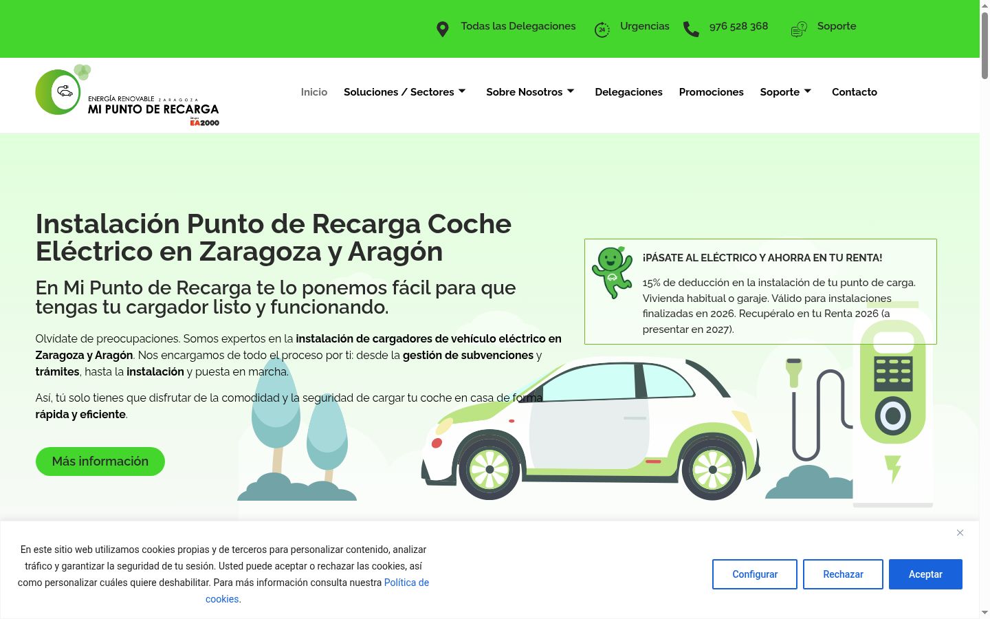The image size is (990, 619).
Task: Reject cookies with the Rechazar button
Action: (843, 574)
